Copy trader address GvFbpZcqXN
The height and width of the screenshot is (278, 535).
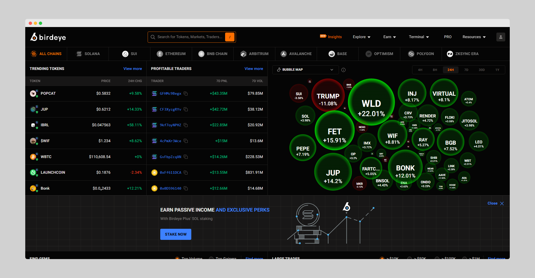186,157
